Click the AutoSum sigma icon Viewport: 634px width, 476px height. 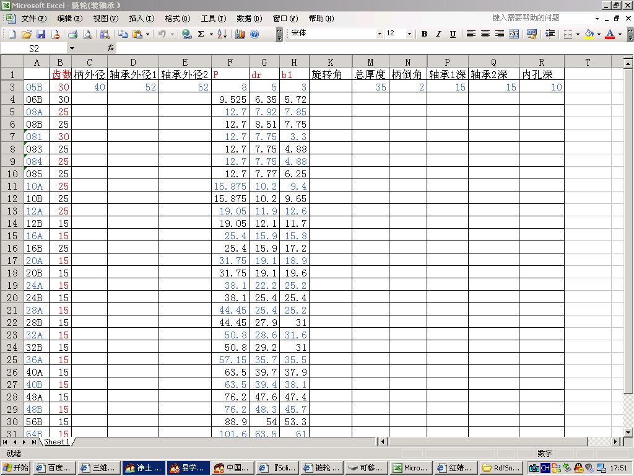coord(201,34)
